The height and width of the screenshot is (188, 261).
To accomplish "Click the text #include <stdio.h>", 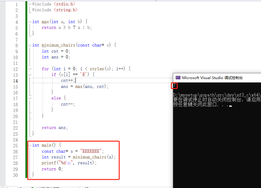I will (x=54, y=4).
